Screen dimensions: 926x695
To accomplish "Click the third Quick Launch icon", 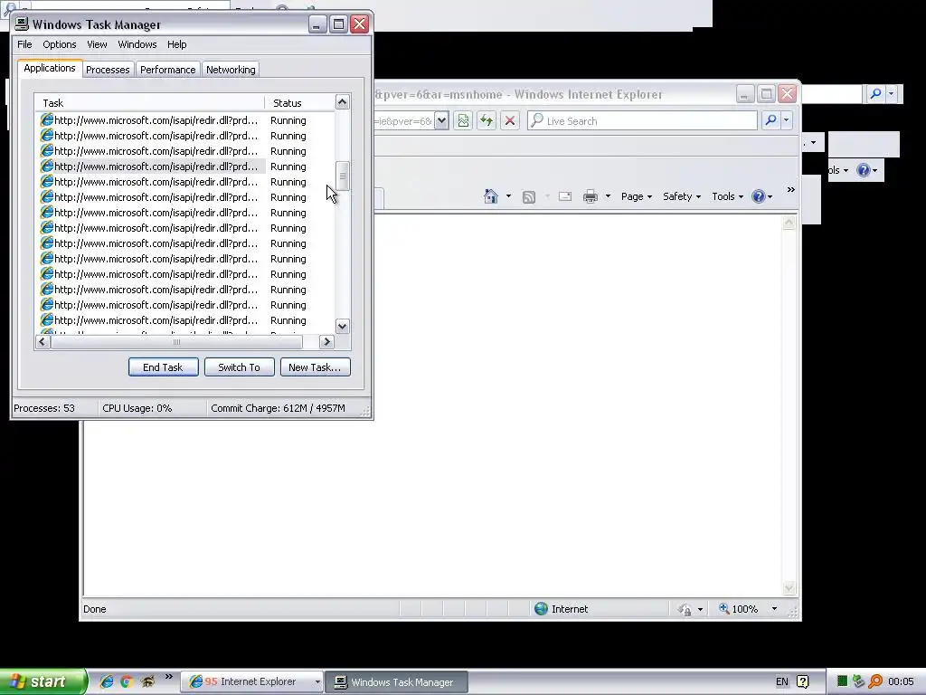I will point(147,681).
